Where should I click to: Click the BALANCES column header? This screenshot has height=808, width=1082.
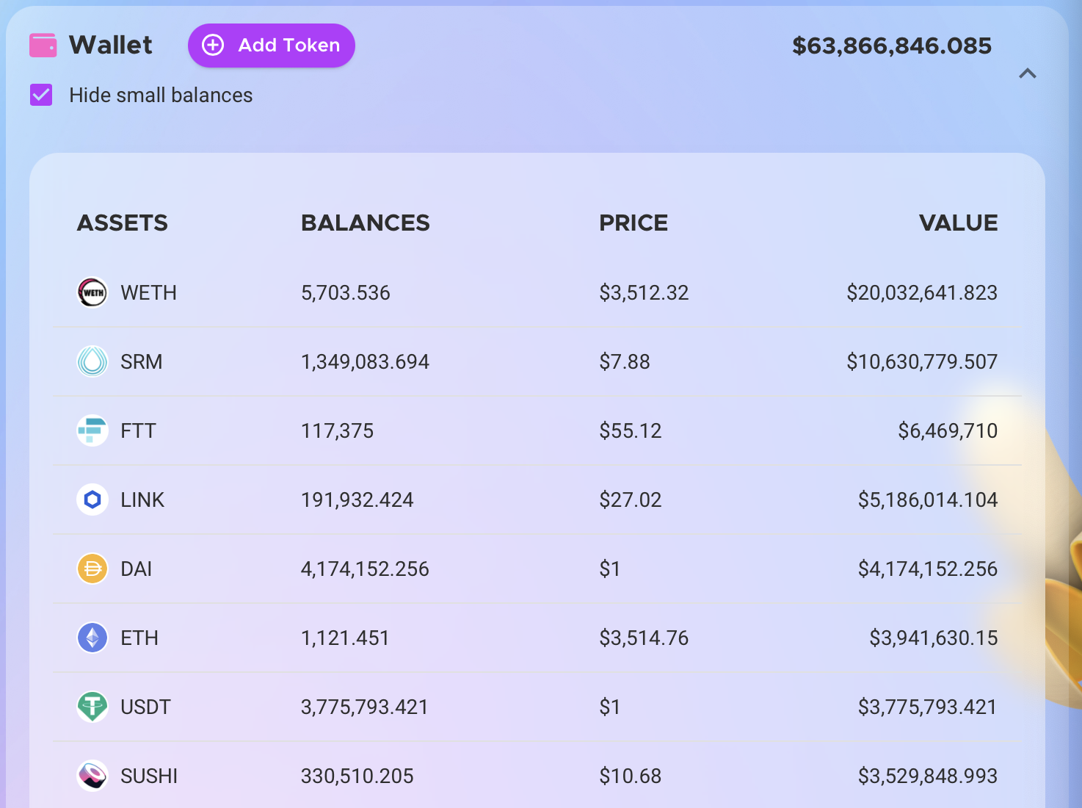tap(366, 223)
